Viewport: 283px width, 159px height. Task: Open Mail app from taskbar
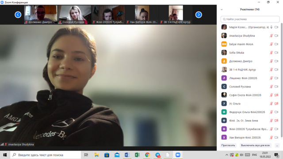coord(117,155)
